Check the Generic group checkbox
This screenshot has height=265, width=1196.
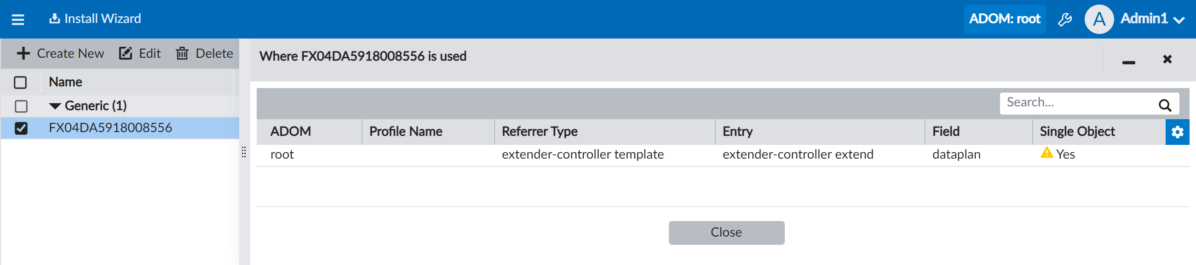pyautogui.click(x=21, y=106)
